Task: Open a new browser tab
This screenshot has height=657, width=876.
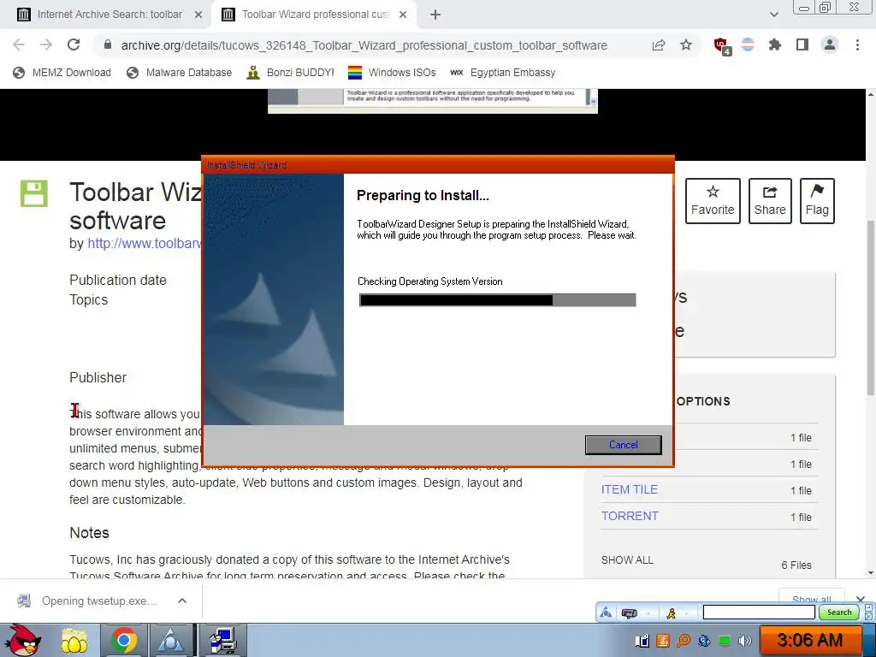Action: [435, 15]
